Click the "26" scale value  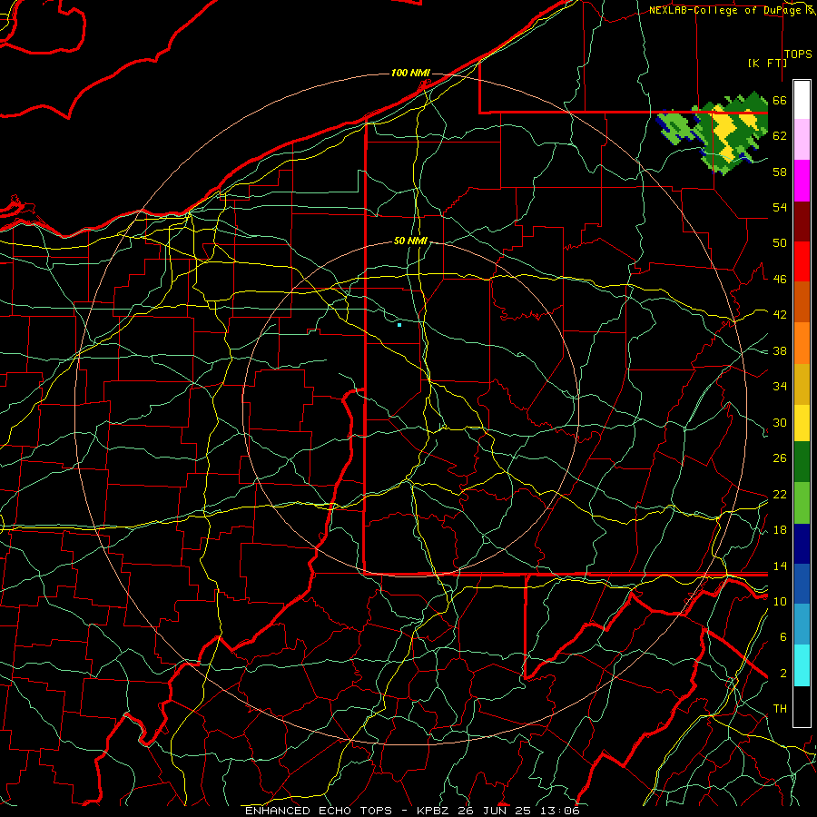[780, 458]
